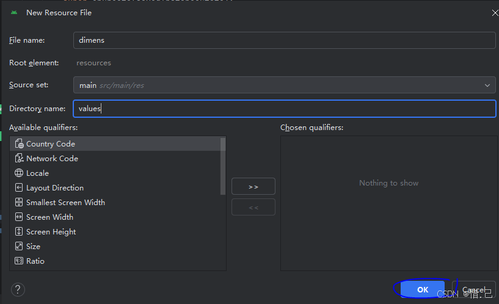Screen dimensions: 499x304
Task: Click the Layout Direction icon
Action: pos(19,187)
